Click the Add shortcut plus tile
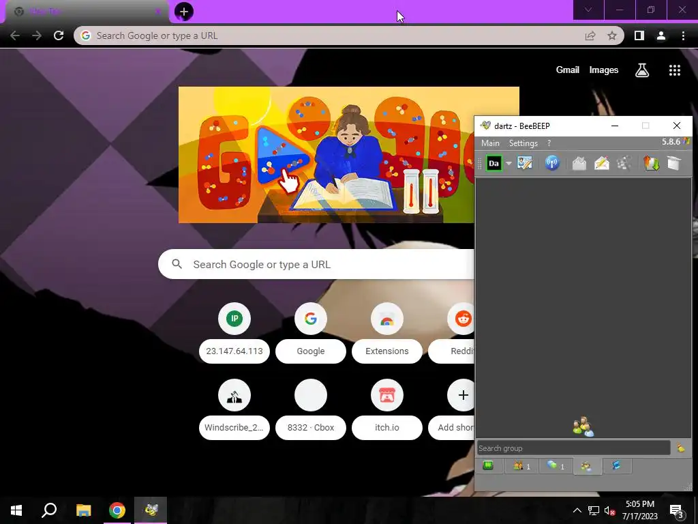Screen dimensions: 698x524 click(x=452, y=410)
